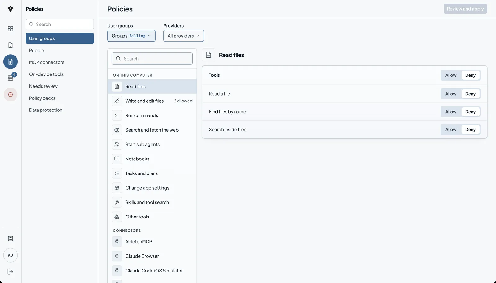The height and width of the screenshot is (283, 496).
Task: Select Tasks and plans category
Action: tap(152, 173)
